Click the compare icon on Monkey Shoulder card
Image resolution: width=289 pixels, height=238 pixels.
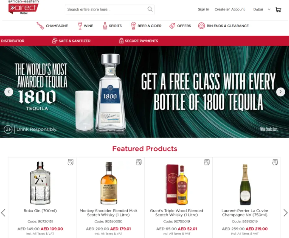[138, 162]
